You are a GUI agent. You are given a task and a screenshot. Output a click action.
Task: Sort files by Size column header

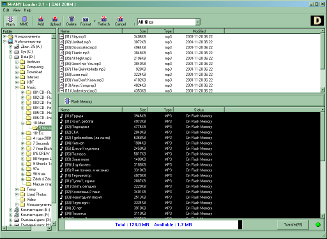click(x=135, y=31)
